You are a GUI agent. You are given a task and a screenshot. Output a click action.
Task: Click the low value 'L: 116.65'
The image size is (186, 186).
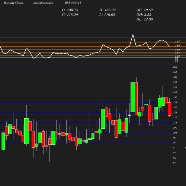(x=107, y=15)
